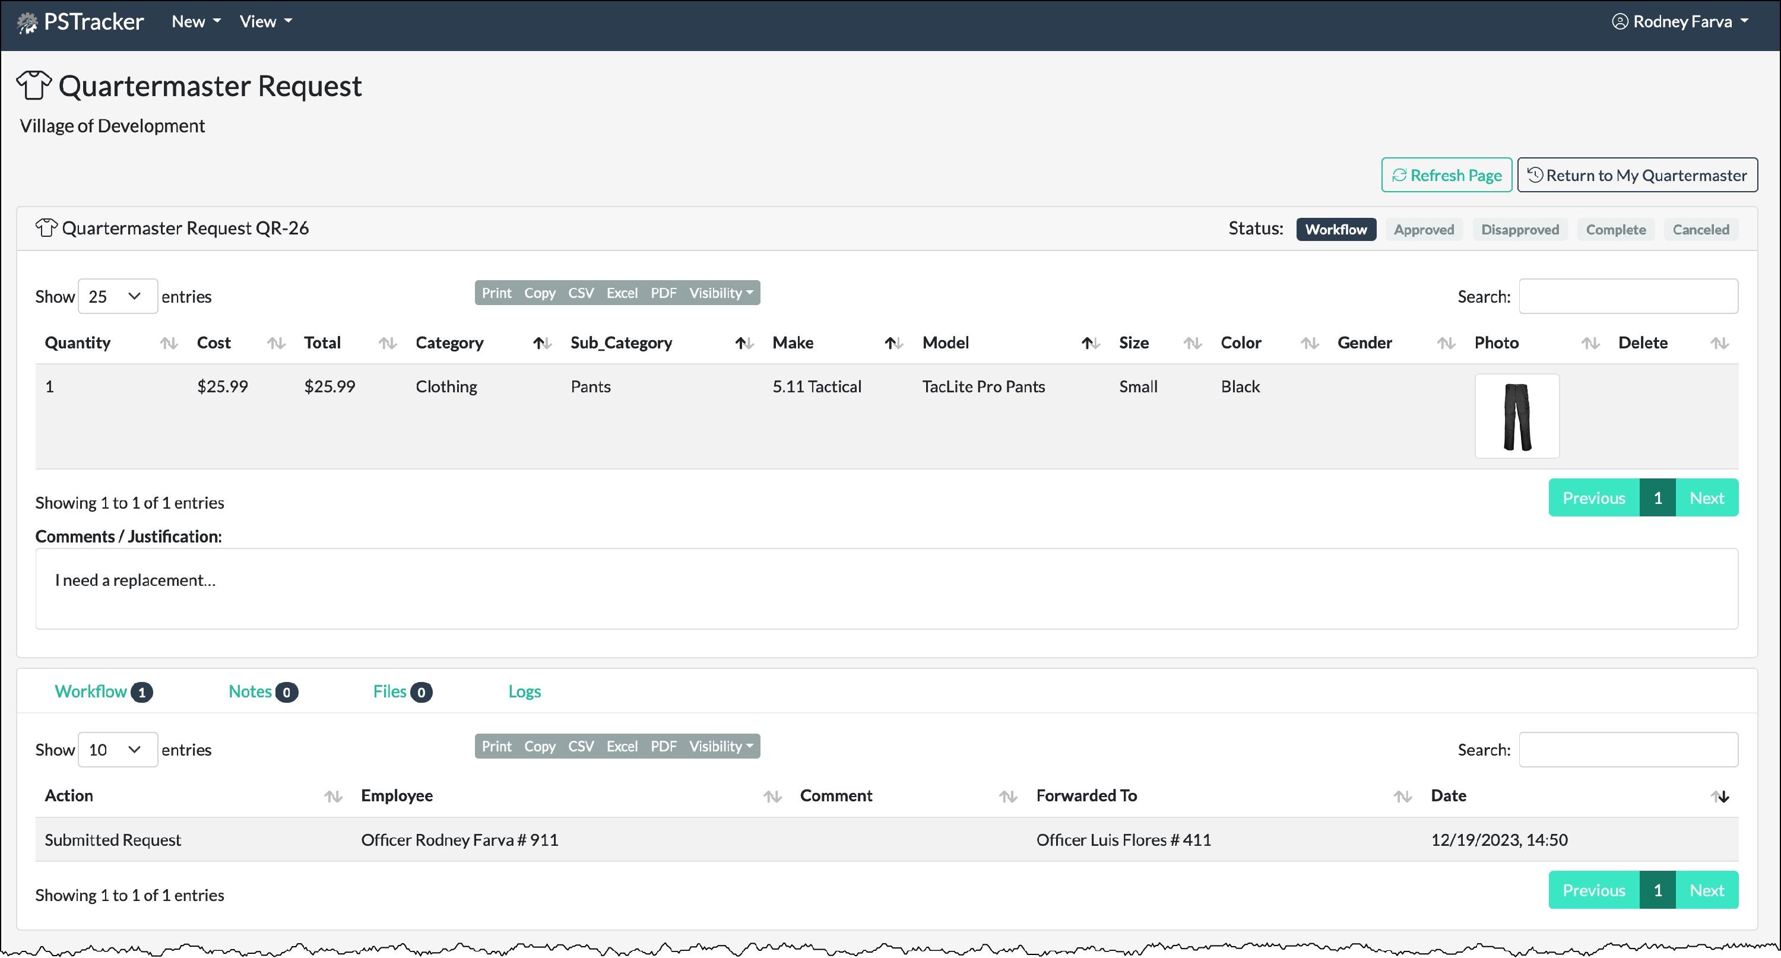Open the items table Show entries dropdown
Image resolution: width=1781 pixels, height=958 pixels.
(x=118, y=297)
